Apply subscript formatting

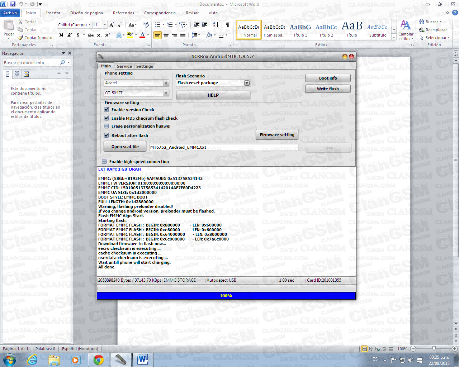(99, 35)
